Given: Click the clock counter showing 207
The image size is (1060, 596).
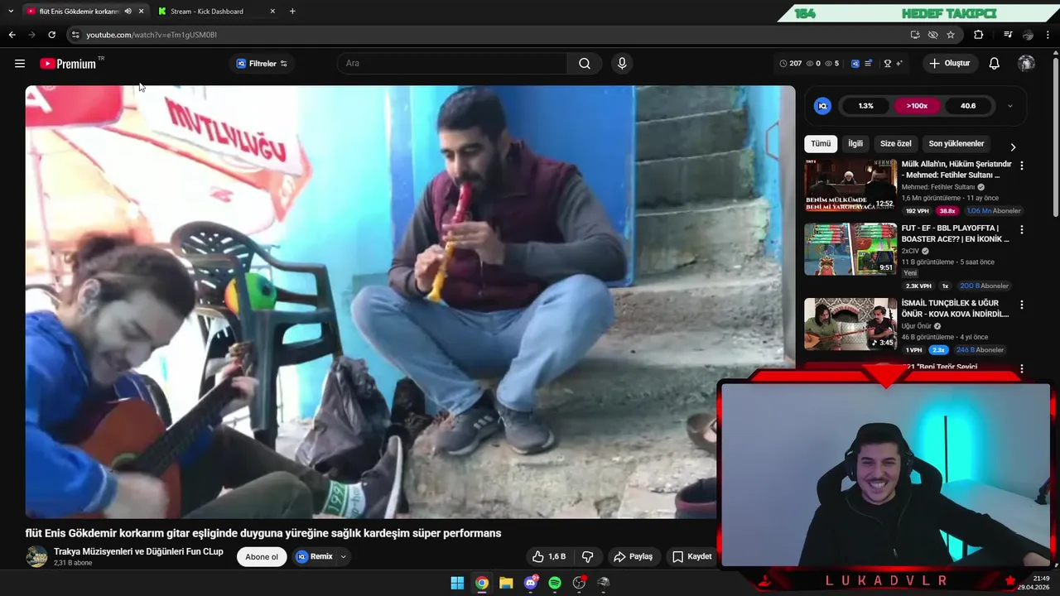Looking at the screenshot, I should [x=791, y=64].
